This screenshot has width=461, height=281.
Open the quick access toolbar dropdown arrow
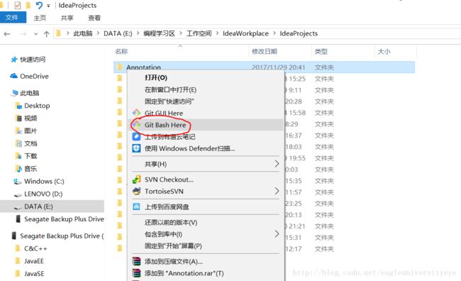(x=48, y=6)
